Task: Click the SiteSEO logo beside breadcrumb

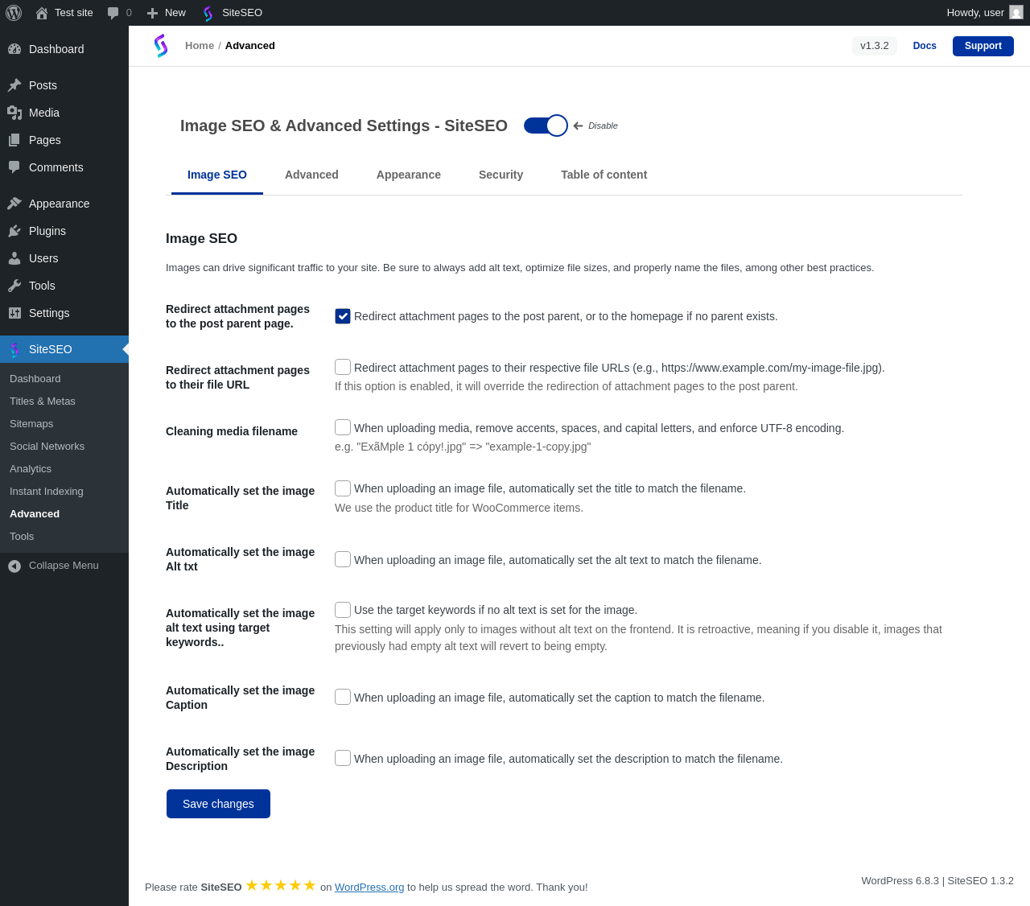Action: click(x=161, y=46)
